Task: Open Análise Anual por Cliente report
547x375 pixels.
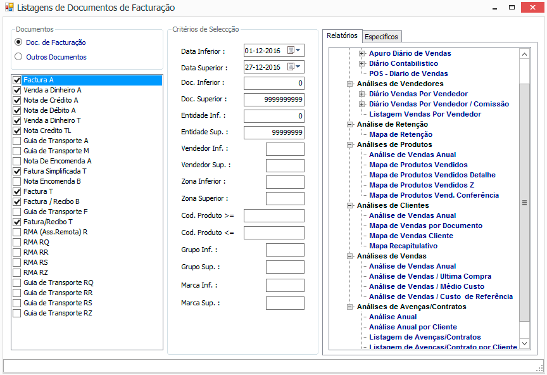Action: (413, 327)
